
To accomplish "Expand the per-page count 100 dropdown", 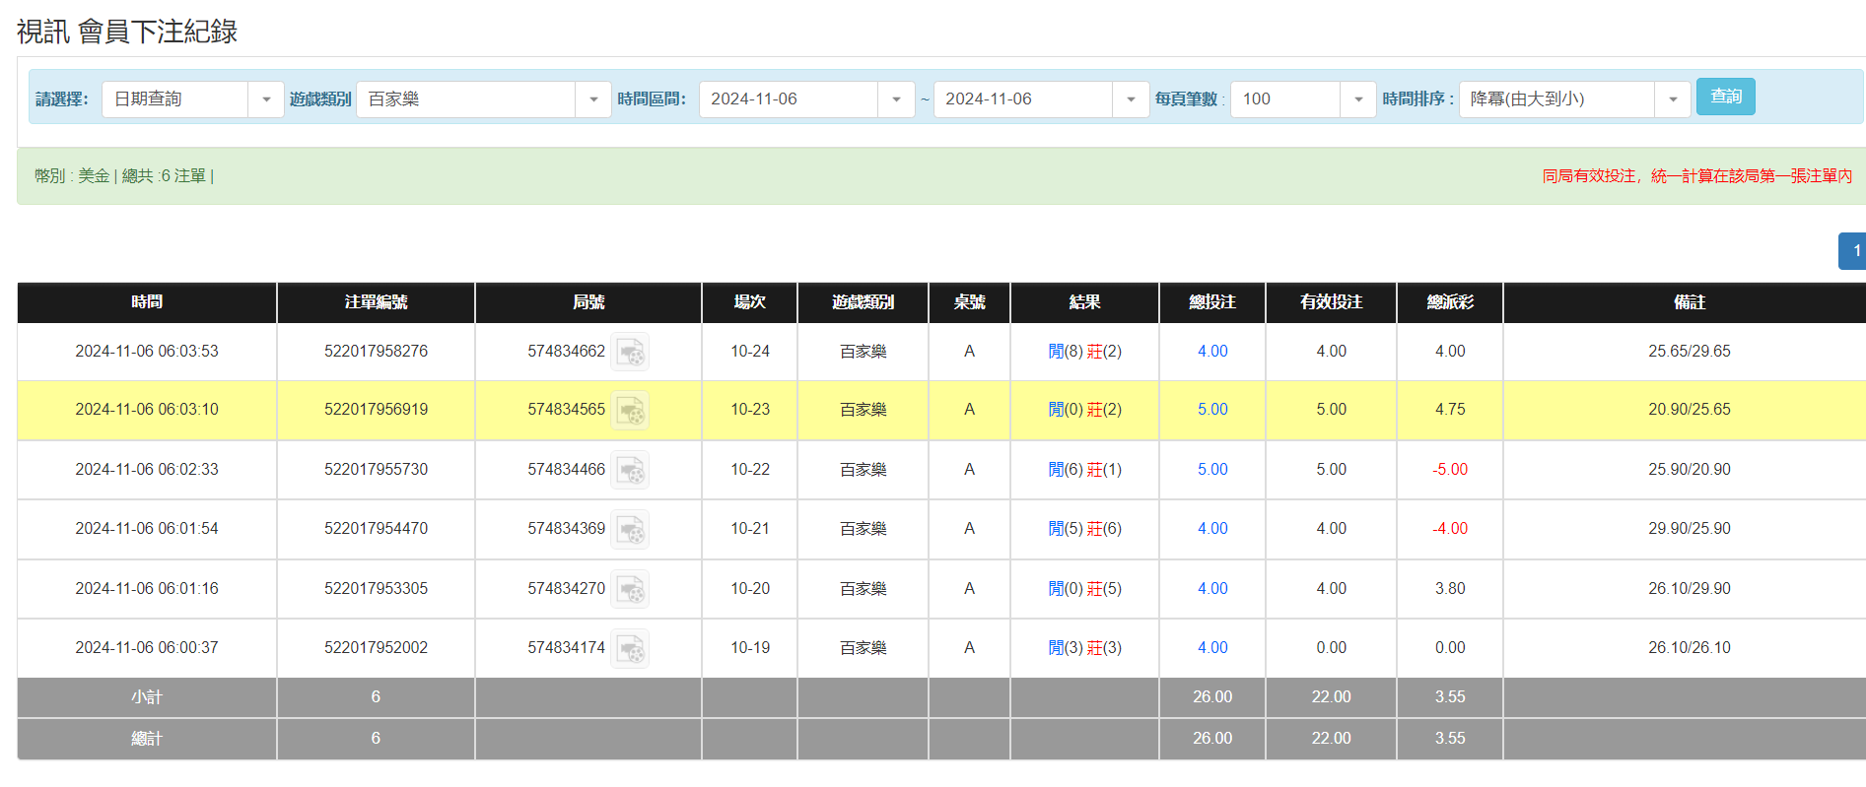I will point(1357,99).
